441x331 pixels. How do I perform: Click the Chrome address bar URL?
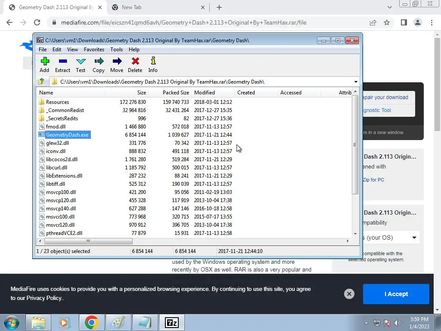point(183,22)
